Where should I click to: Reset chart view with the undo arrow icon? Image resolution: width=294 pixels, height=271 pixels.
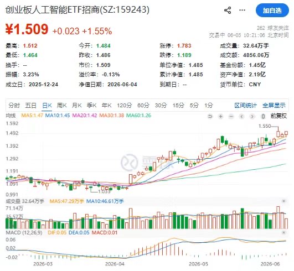click(x=210, y=117)
